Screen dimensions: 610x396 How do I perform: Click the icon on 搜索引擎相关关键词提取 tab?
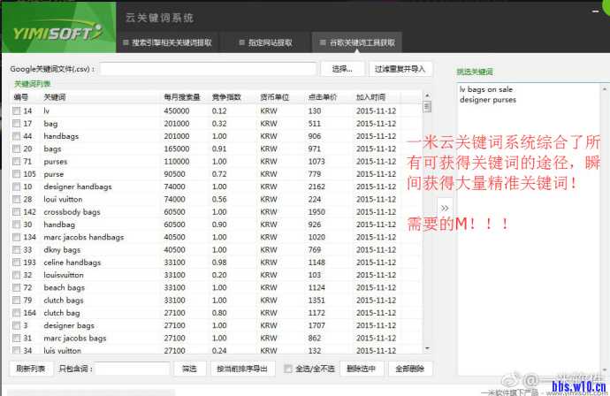(125, 42)
